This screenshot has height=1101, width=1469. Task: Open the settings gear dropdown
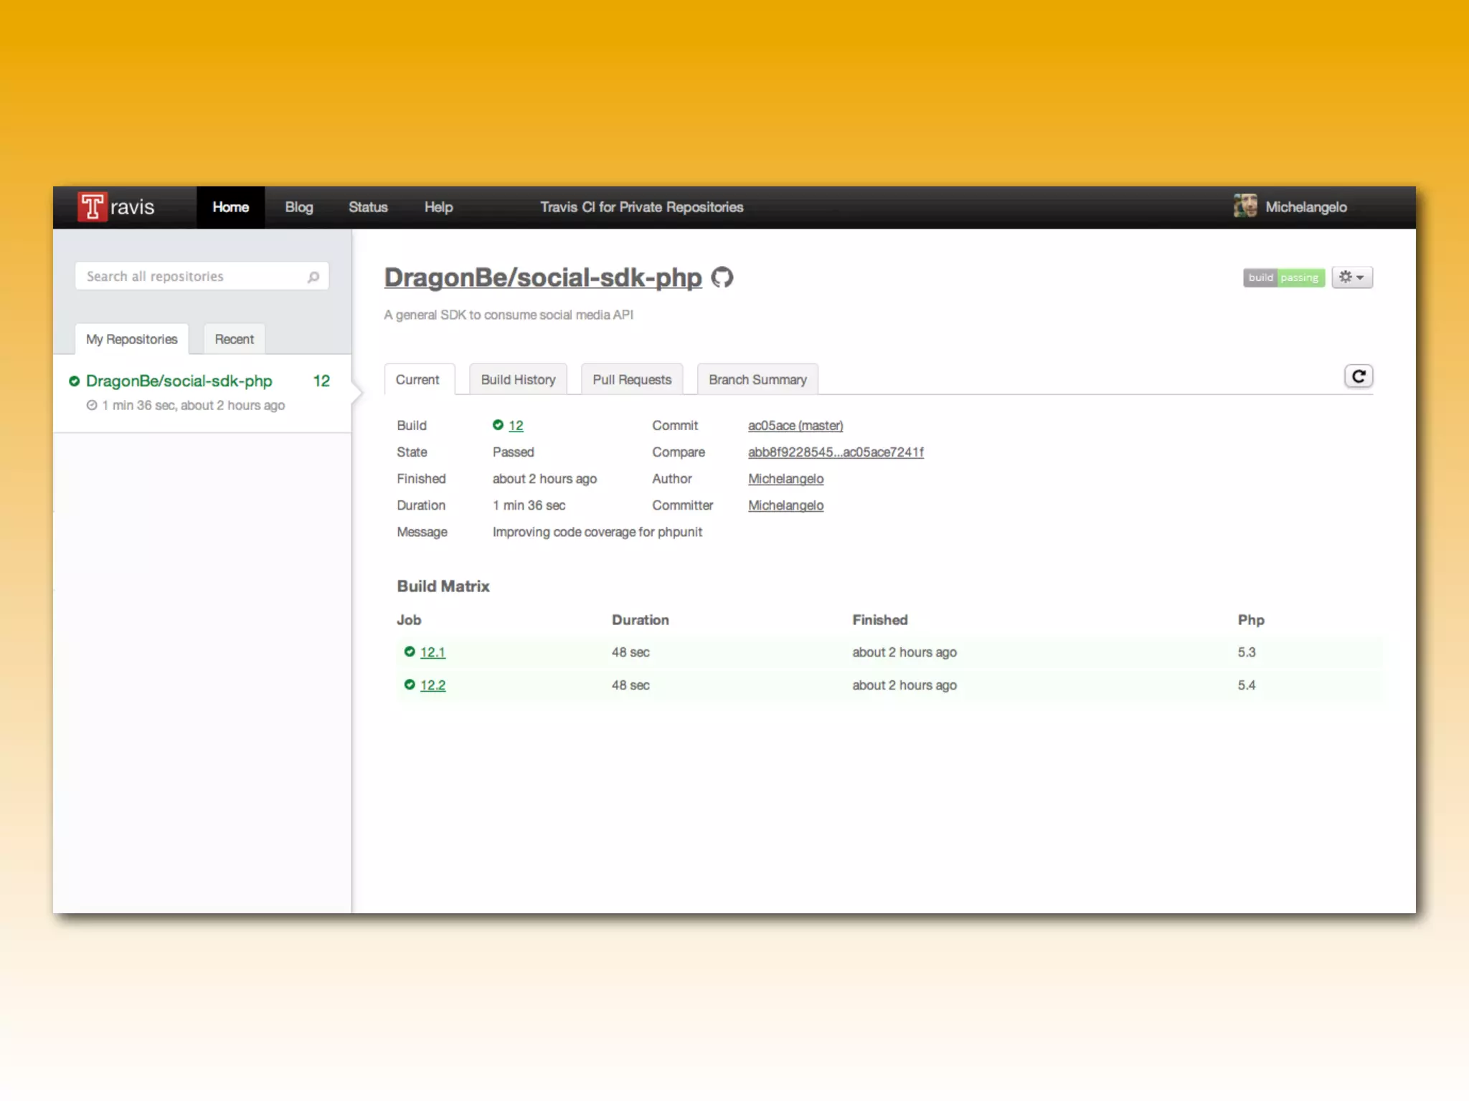(x=1351, y=277)
